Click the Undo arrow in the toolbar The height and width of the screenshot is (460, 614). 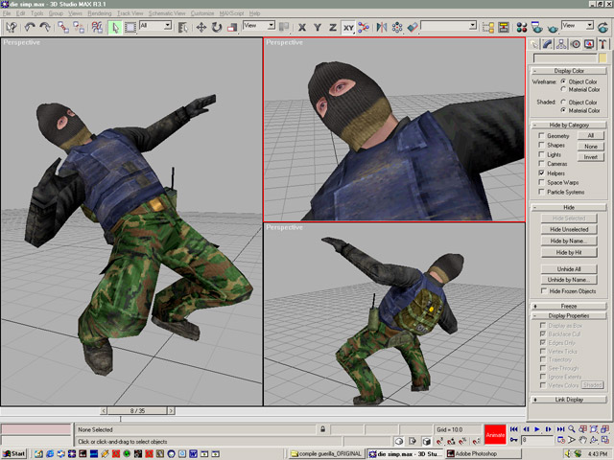tap(30, 27)
